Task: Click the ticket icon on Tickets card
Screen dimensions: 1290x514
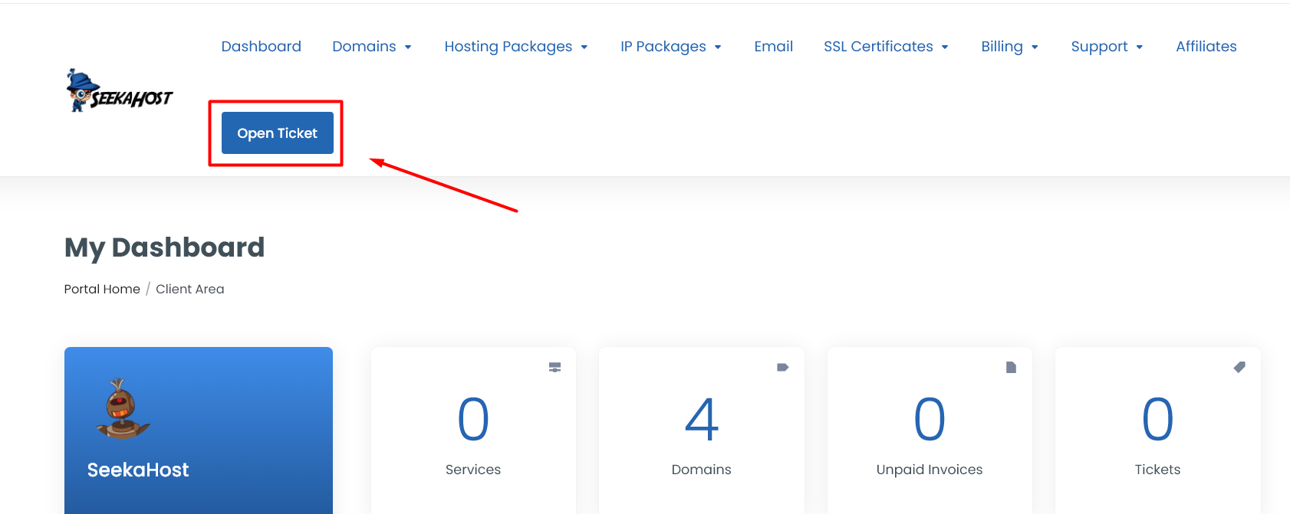Action: pos(1239,368)
